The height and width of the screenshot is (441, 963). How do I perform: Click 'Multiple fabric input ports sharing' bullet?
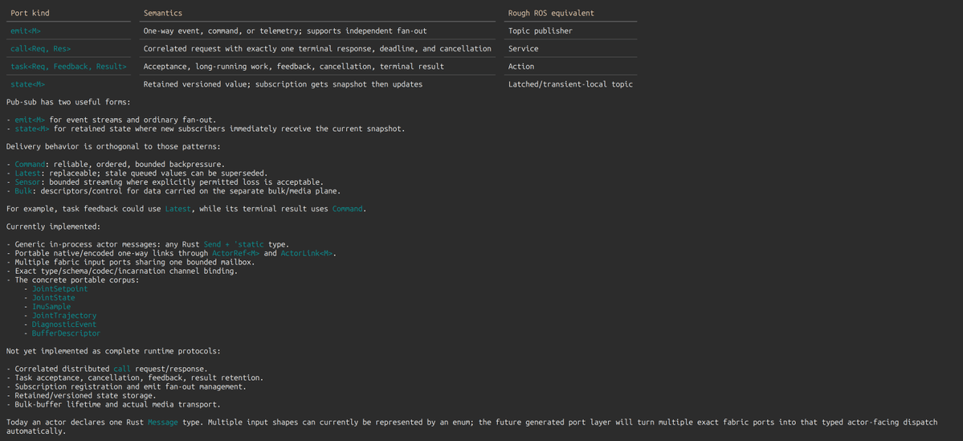130,262
